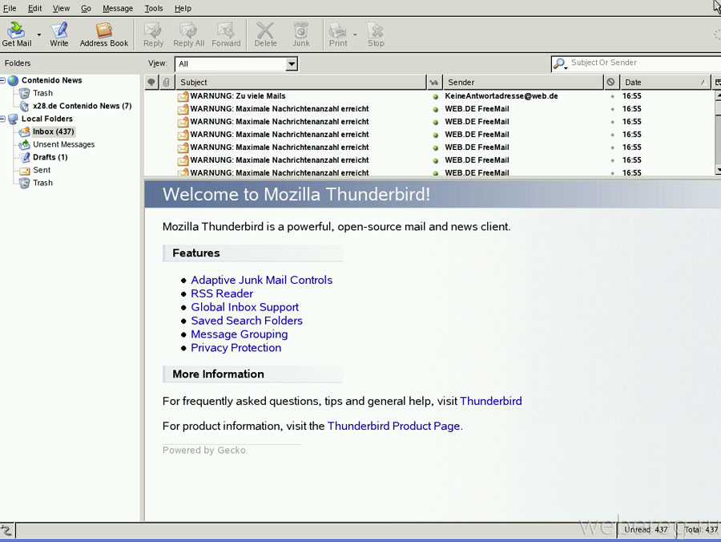Click the Subject Or Sender search field
Viewport: 721px width, 542px height.
pos(644,63)
